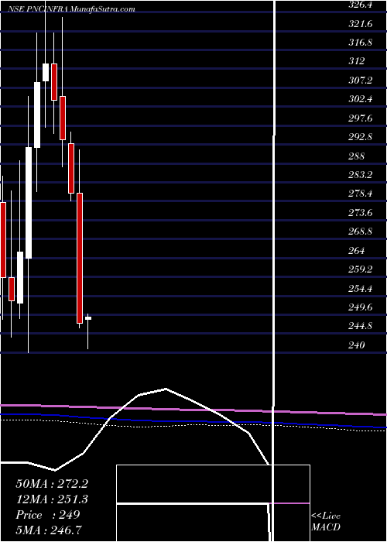This screenshot has width=387, height=542.
Task: Select the tall white candle from 264 to 292
Action: point(29,203)
